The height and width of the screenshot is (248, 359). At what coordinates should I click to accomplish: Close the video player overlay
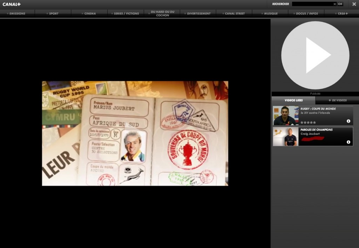tap(354, 4)
